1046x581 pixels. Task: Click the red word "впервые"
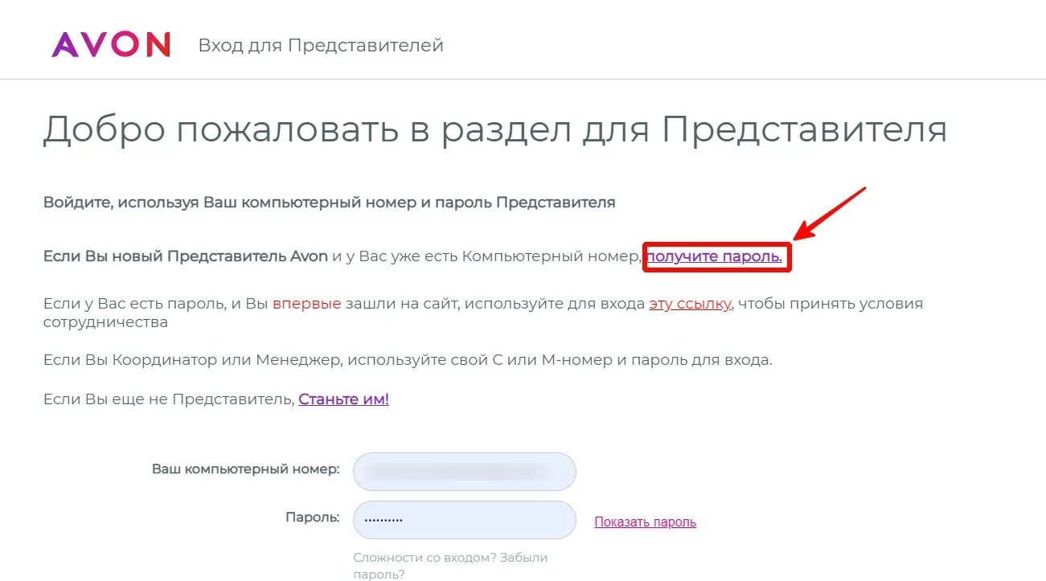click(x=307, y=304)
